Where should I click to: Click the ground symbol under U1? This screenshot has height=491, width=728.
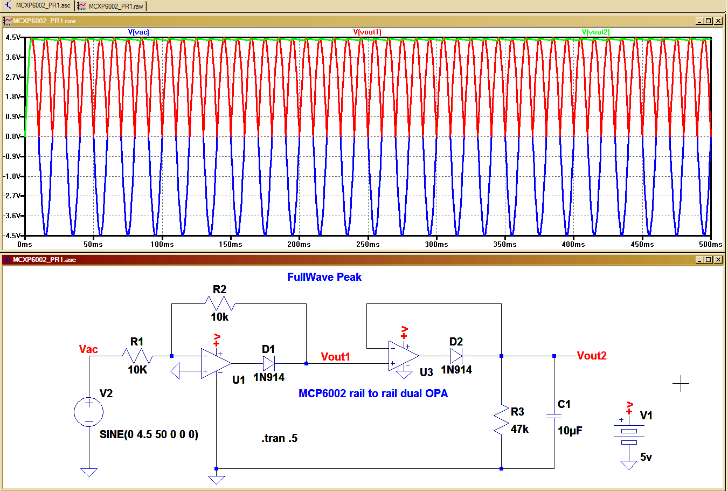coord(216,480)
